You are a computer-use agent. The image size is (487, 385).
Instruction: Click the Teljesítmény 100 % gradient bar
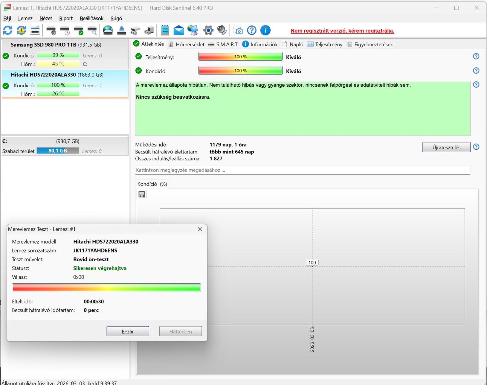point(240,57)
